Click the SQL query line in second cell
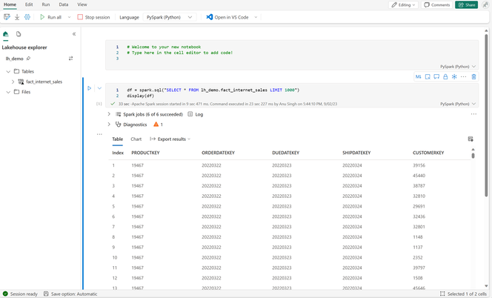 [213, 90]
